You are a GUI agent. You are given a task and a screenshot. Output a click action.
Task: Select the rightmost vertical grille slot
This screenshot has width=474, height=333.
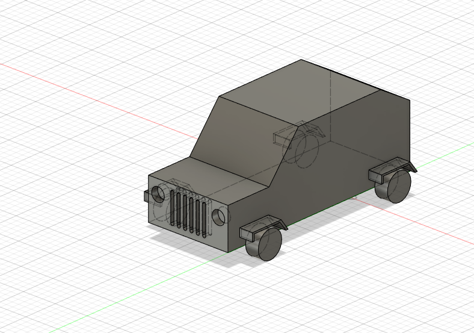pyautogui.click(x=204, y=219)
